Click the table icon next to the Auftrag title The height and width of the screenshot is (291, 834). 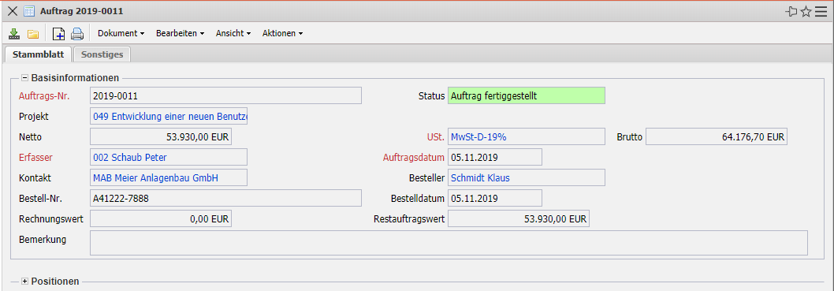pyautogui.click(x=29, y=11)
